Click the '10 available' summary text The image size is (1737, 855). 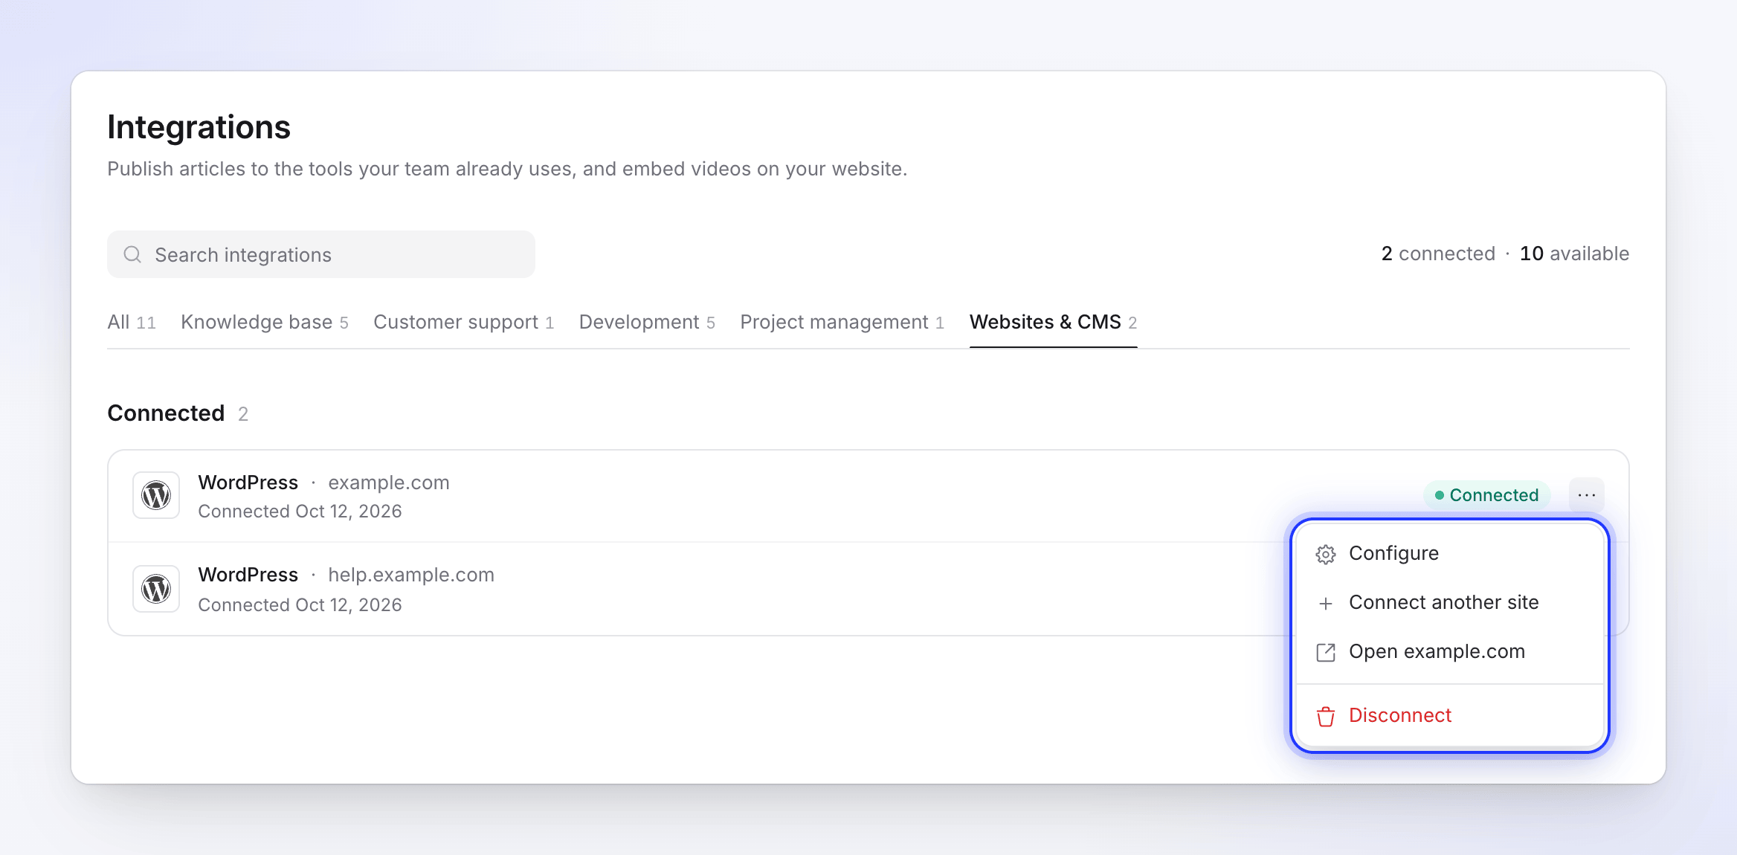[1574, 254]
